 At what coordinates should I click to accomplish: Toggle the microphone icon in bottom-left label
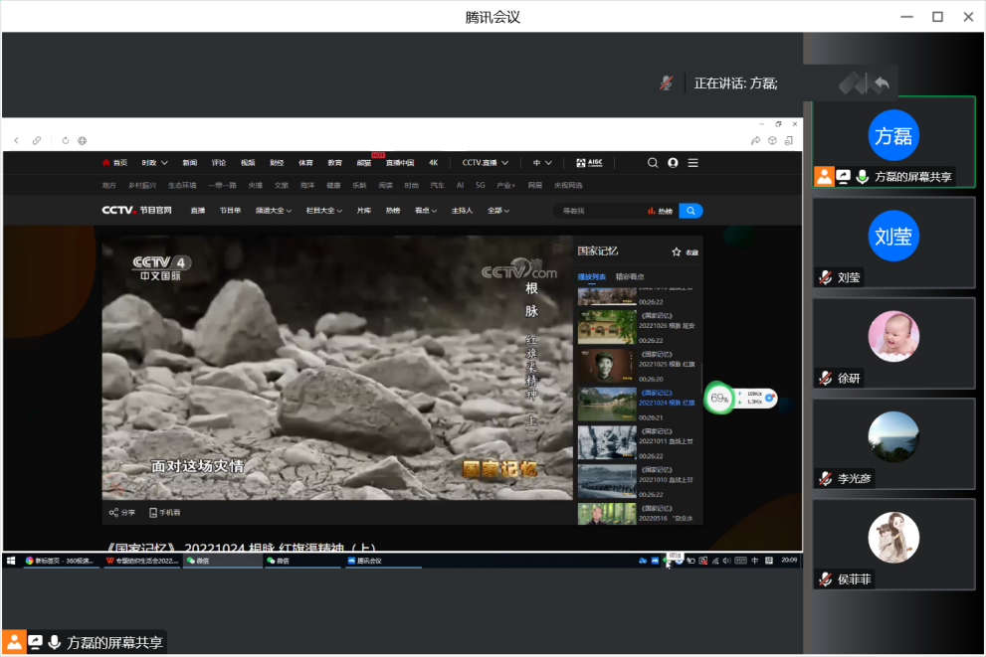(x=55, y=642)
